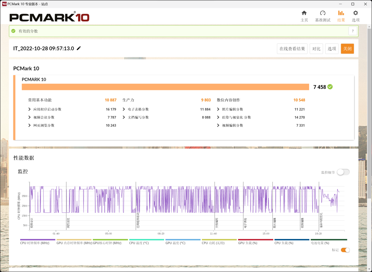Image resolution: width=372 pixels, height=272 pixels.
Task: Open the Home page icon
Action: point(304,13)
